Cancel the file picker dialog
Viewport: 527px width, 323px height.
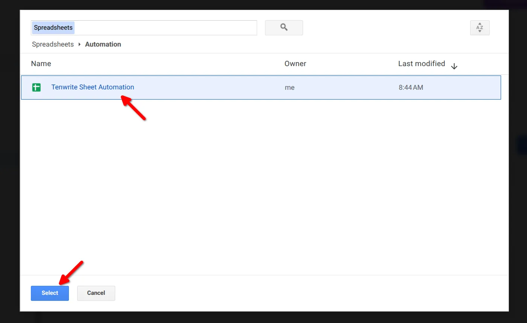pyautogui.click(x=96, y=293)
